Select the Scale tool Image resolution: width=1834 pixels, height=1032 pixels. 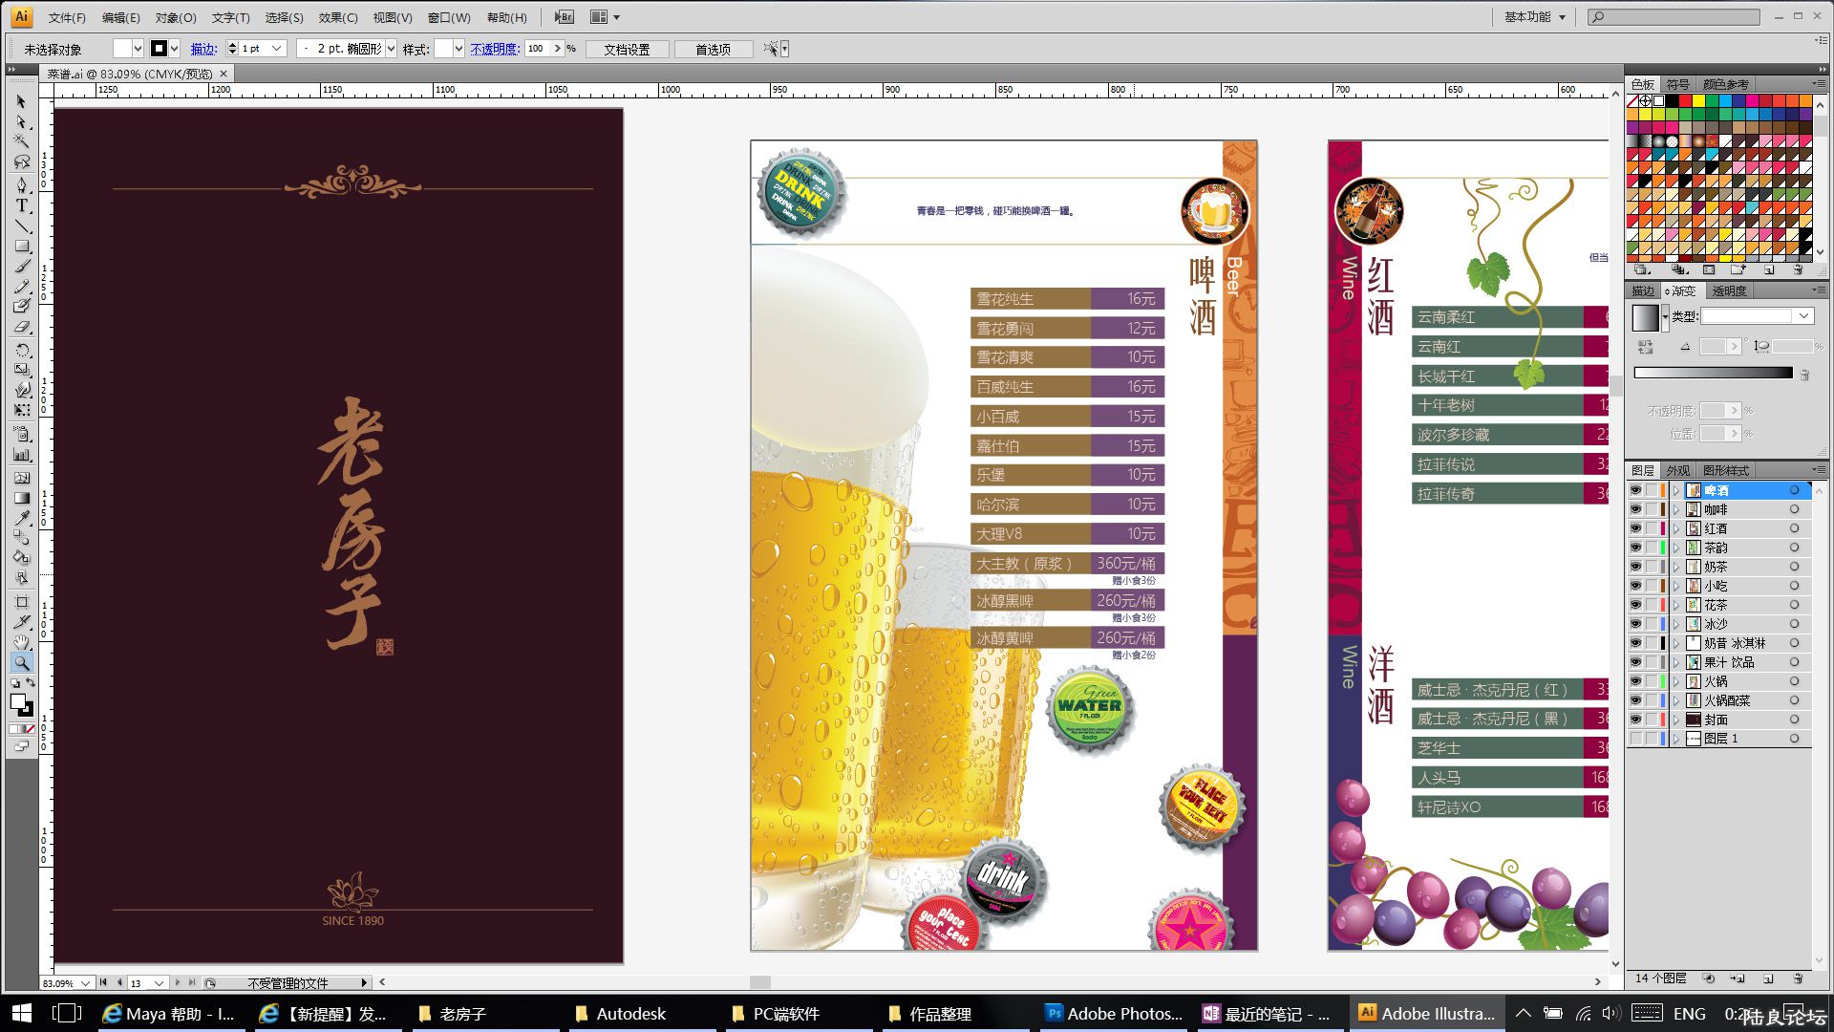21,370
